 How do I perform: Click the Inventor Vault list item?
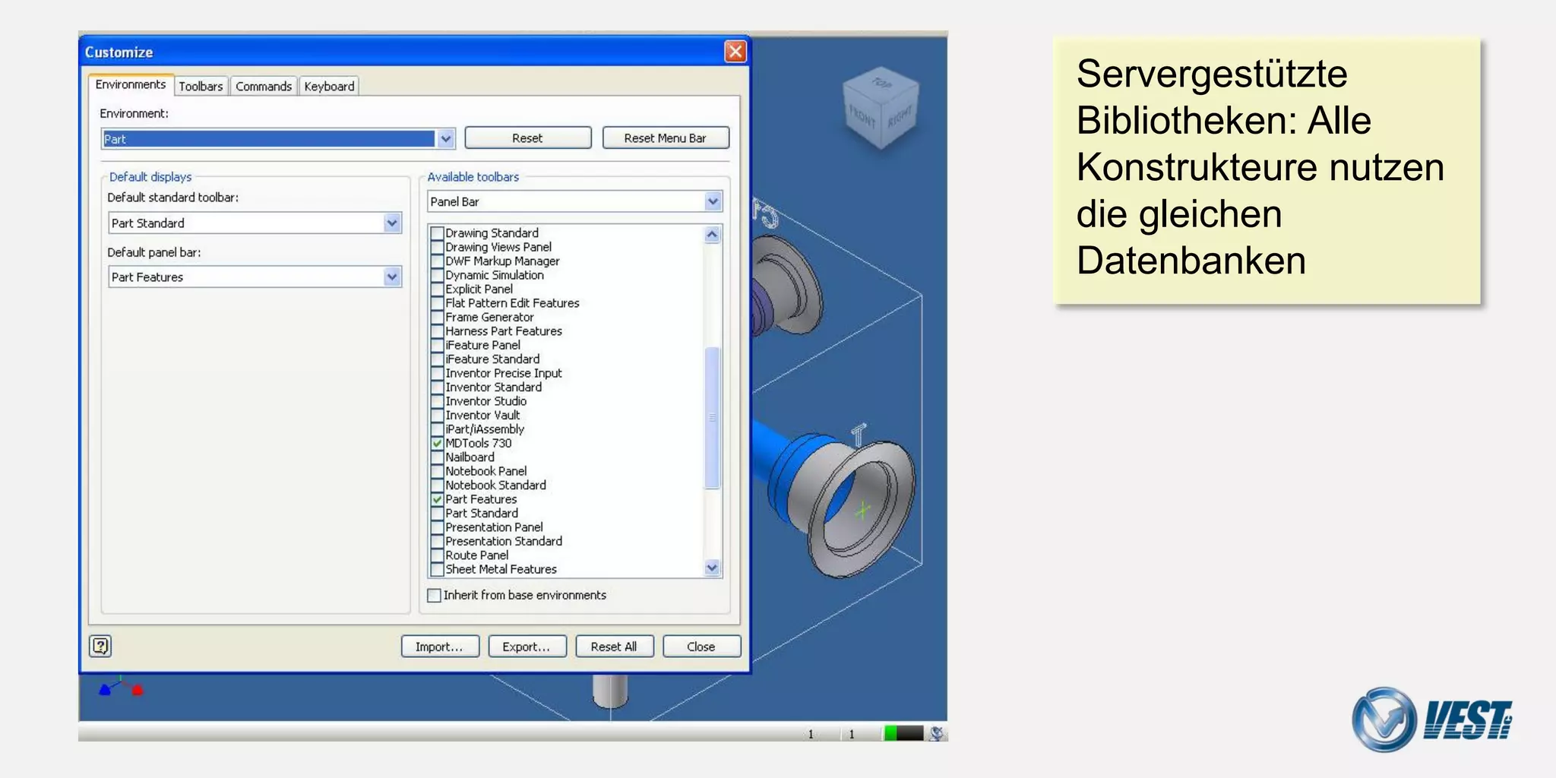click(483, 416)
